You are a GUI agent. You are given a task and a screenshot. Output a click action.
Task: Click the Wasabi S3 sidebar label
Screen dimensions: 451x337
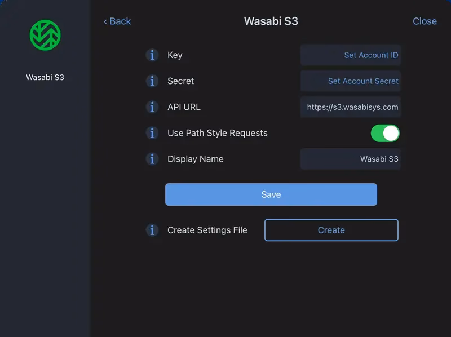click(45, 77)
